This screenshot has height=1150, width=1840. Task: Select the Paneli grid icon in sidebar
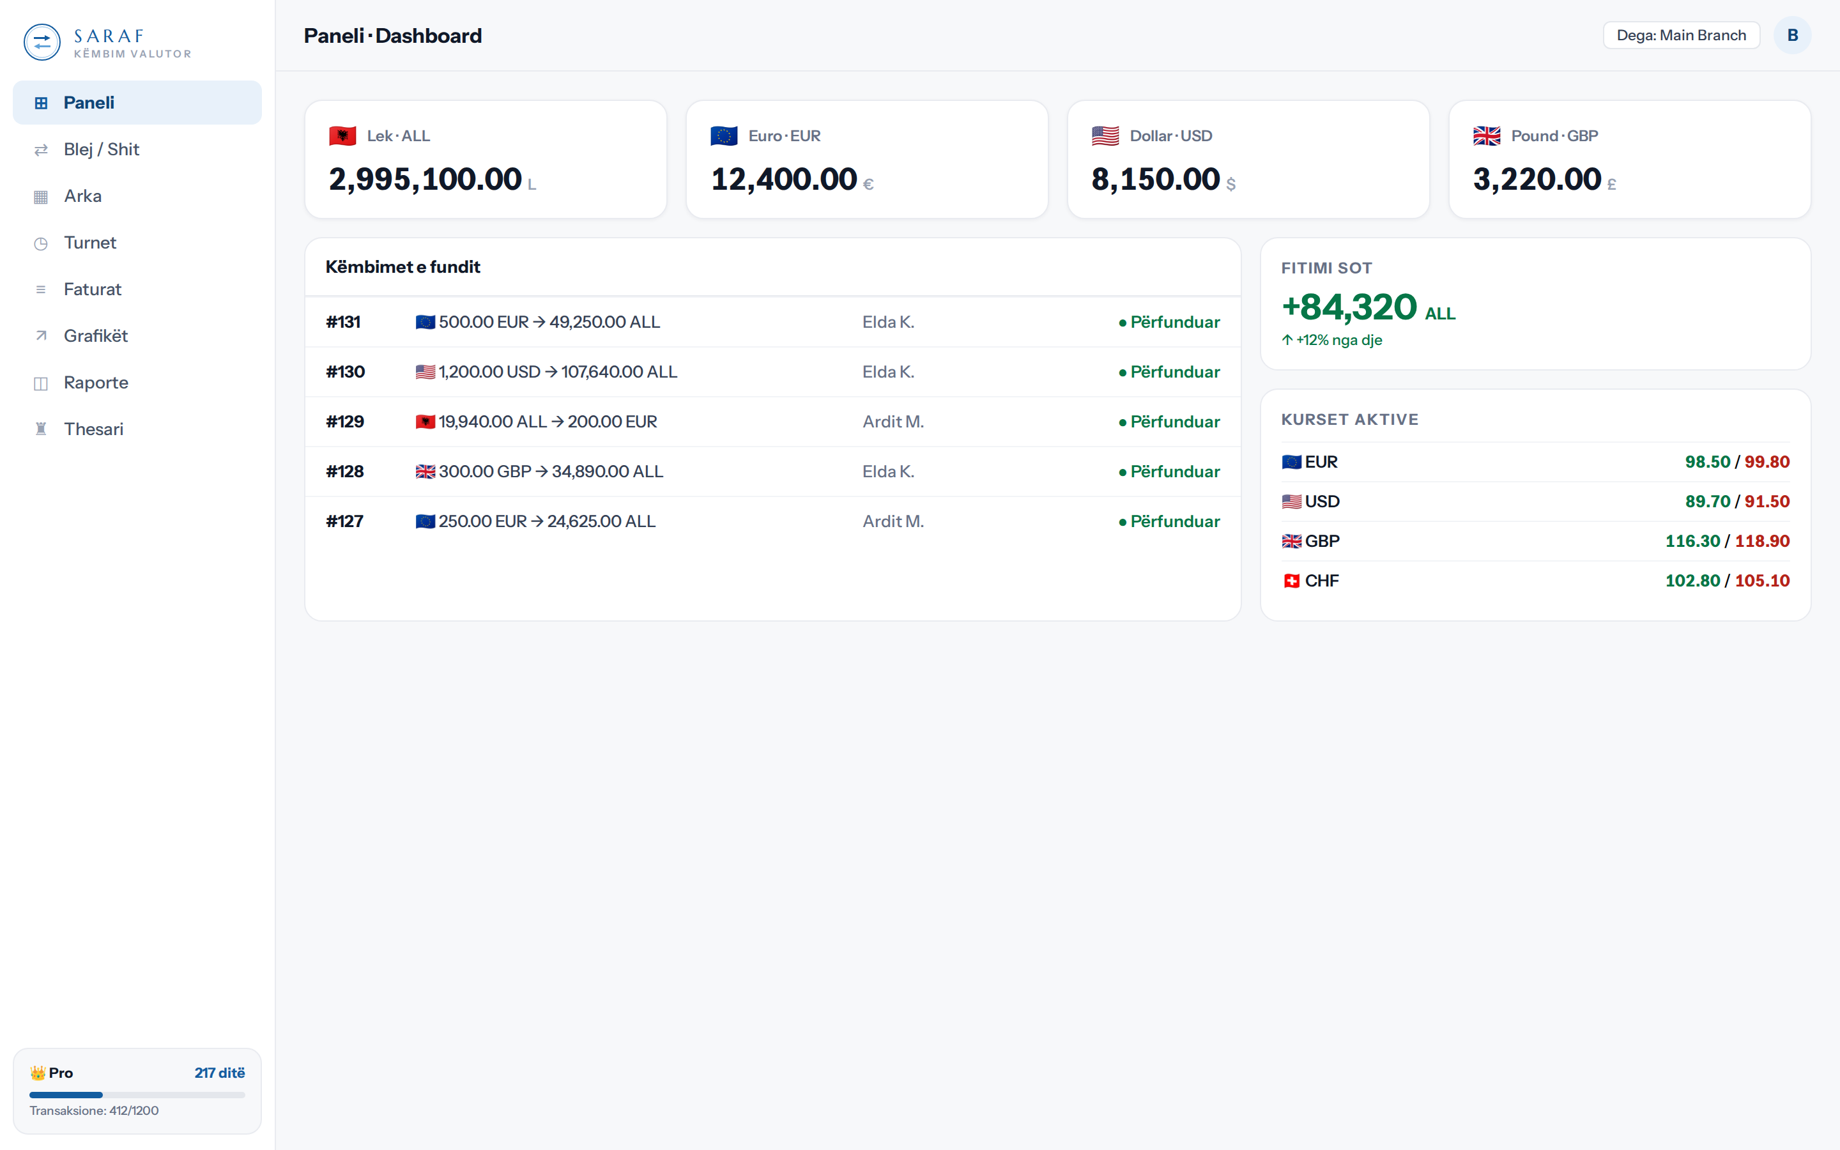(x=41, y=103)
